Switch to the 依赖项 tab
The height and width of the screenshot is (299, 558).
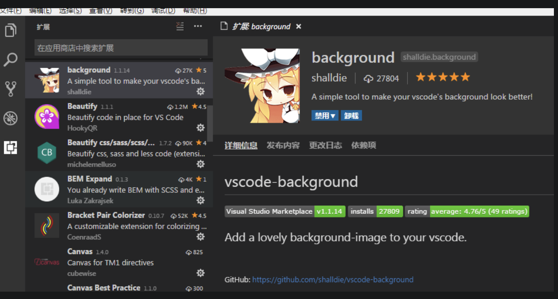(x=363, y=145)
